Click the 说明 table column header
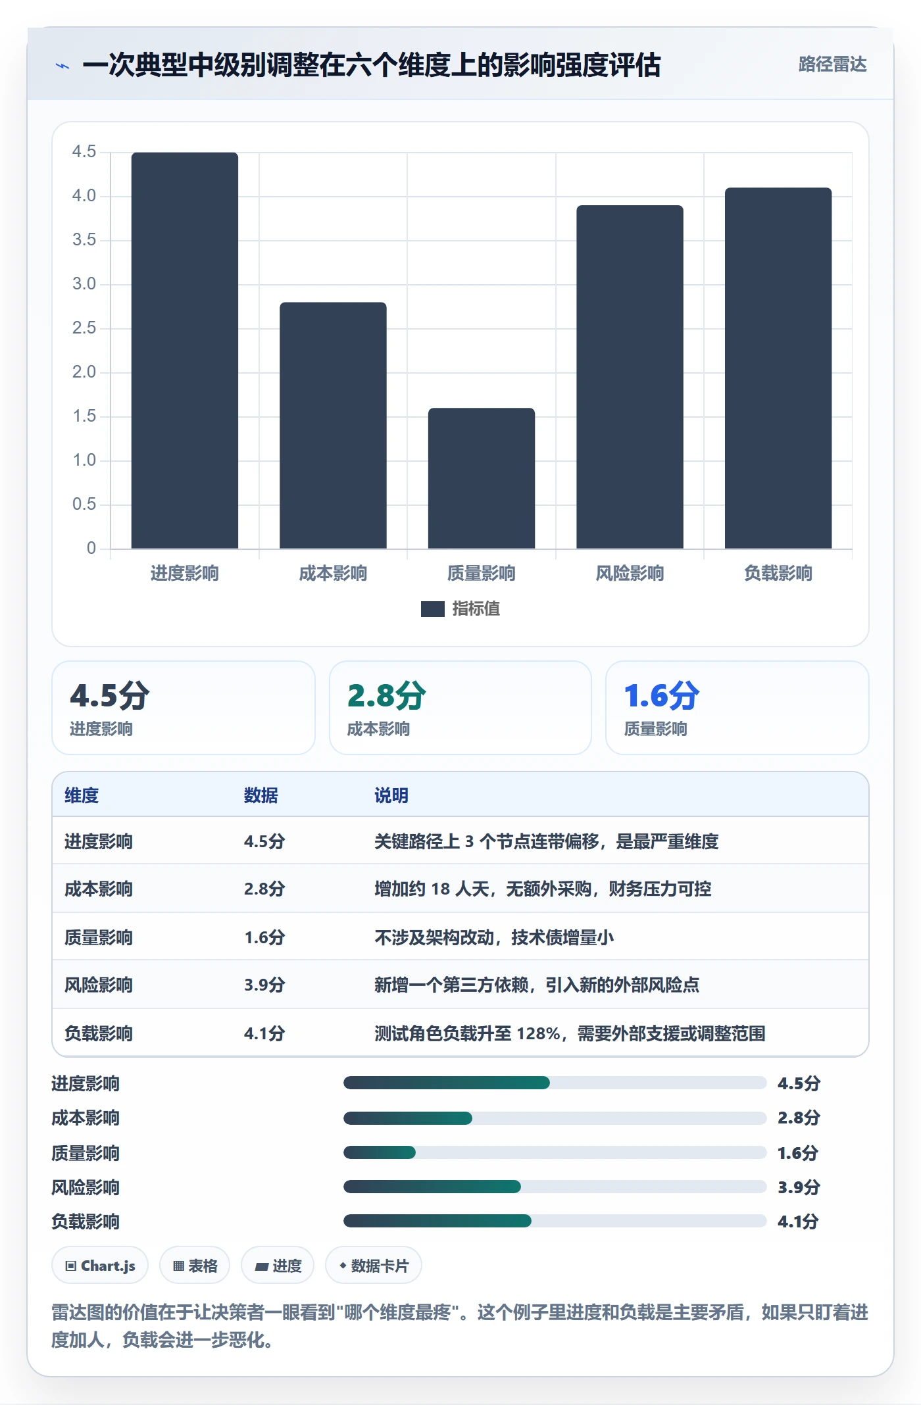921x1405 pixels. (391, 795)
